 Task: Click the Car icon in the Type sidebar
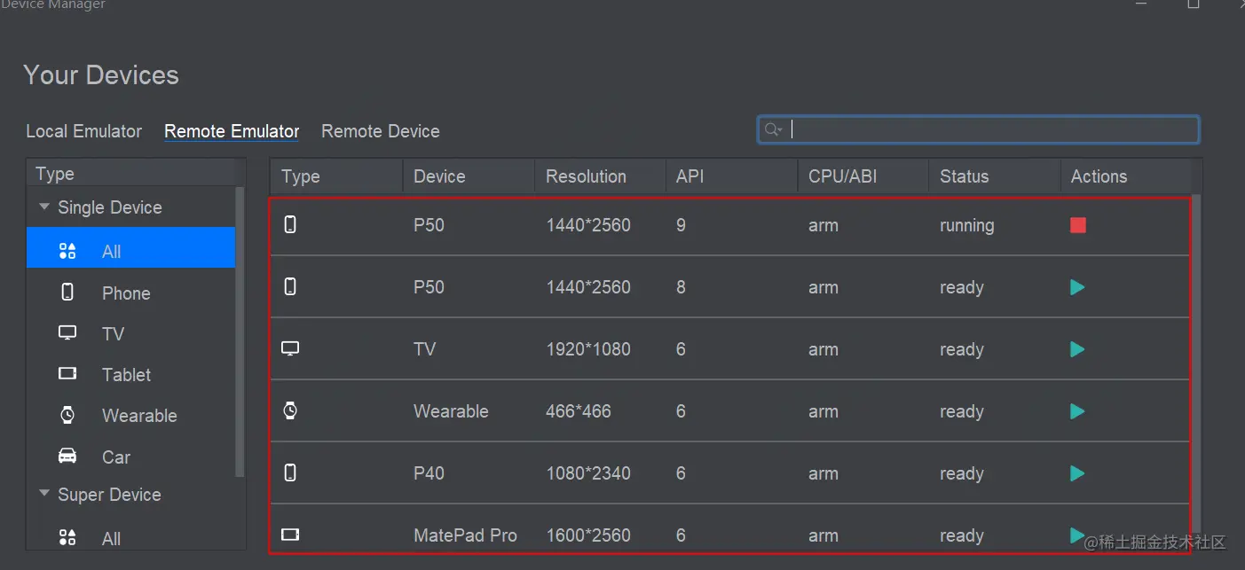tap(67, 457)
